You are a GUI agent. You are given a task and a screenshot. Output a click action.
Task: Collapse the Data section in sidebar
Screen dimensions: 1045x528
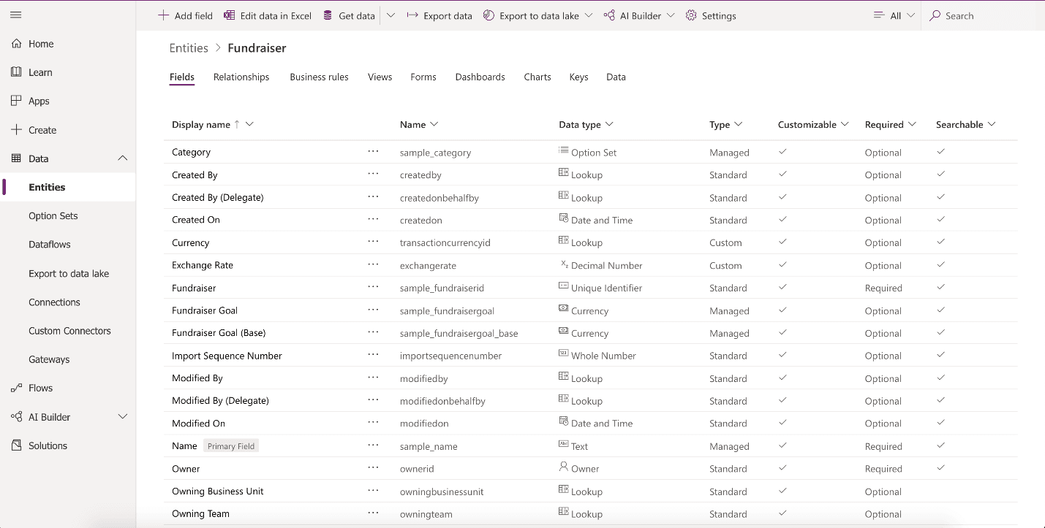[x=122, y=158]
